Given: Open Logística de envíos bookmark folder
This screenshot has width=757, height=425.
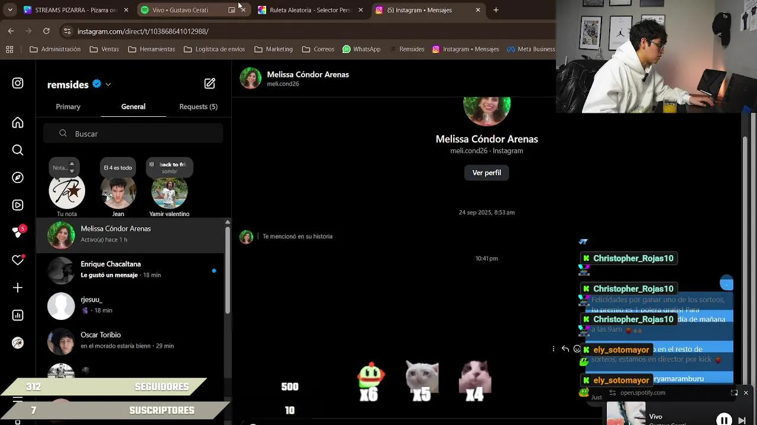Looking at the screenshot, I should 214,50.
